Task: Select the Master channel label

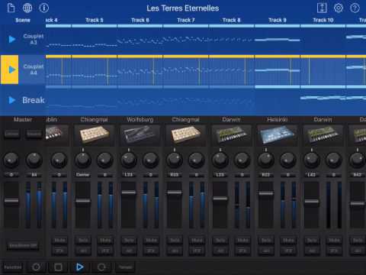Action: pyautogui.click(x=23, y=119)
